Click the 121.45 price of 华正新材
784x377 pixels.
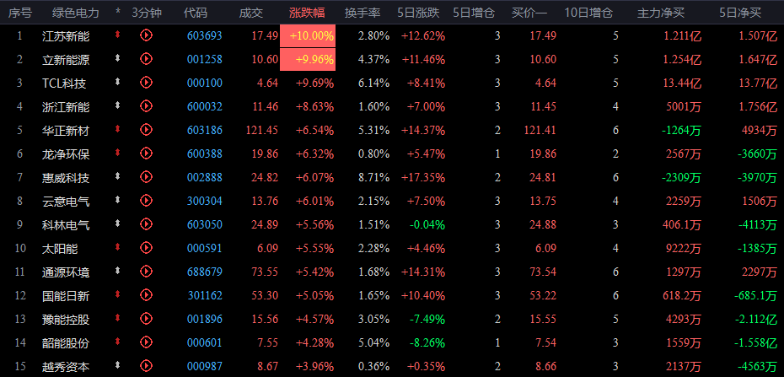tap(262, 130)
